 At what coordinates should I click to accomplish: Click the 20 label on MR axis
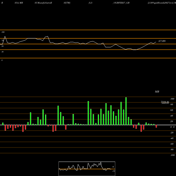click(172, 121)
